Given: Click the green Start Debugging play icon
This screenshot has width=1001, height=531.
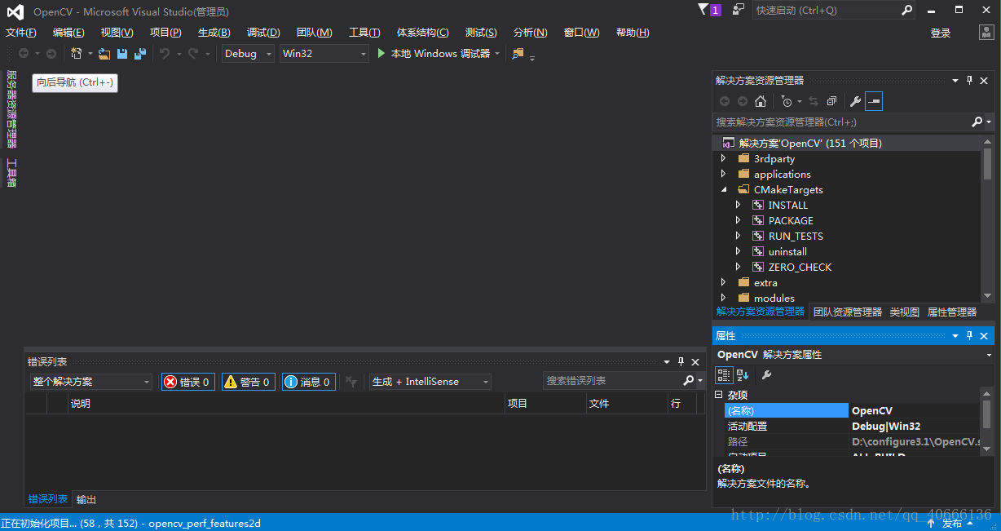Looking at the screenshot, I should [x=381, y=53].
